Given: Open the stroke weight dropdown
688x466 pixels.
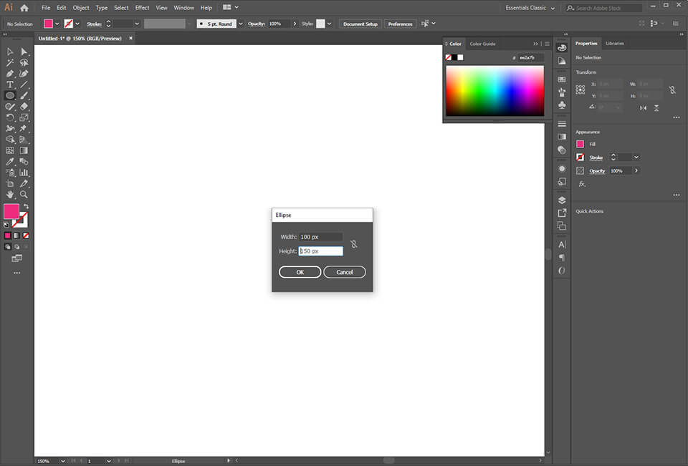Looking at the screenshot, I should click(x=136, y=23).
